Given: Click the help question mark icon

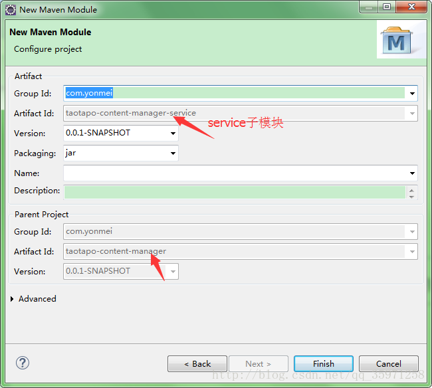Looking at the screenshot, I should (x=23, y=363).
